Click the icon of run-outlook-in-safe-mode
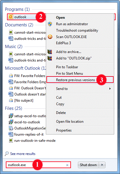Screen dimensions: 120x174 [11, 141]
